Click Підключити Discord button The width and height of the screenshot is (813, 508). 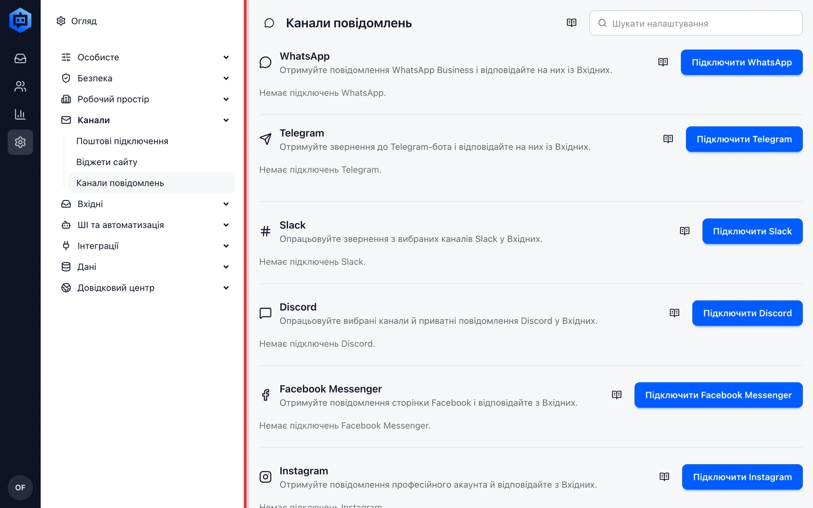tap(747, 313)
